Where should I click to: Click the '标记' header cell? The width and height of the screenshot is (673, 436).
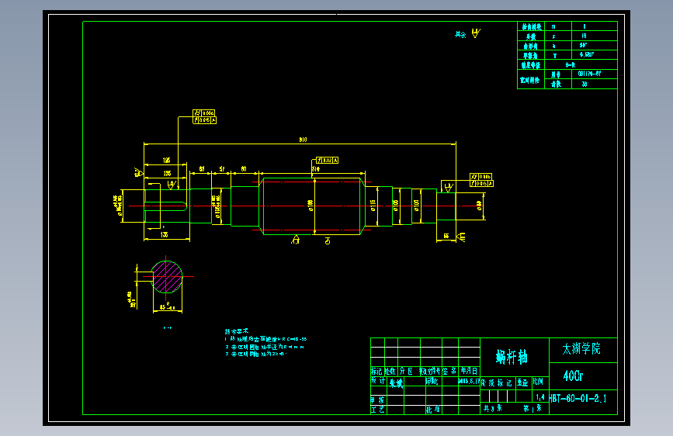coord(376,371)
